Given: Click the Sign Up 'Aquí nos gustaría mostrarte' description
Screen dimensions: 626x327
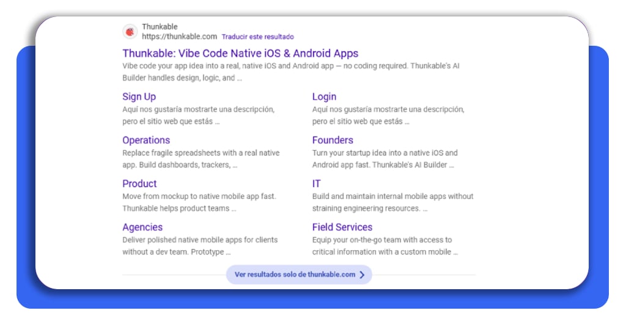Looking at the screenshot, I should [199, 115].
